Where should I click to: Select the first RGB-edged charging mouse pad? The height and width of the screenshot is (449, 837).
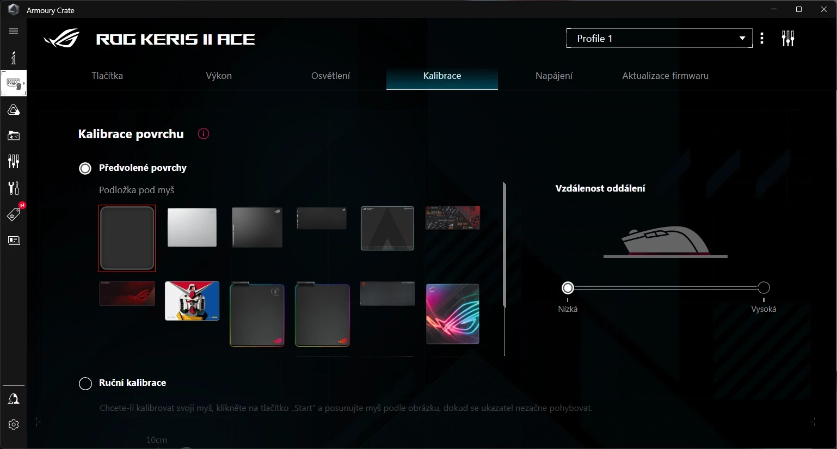[x=257, y=314]
